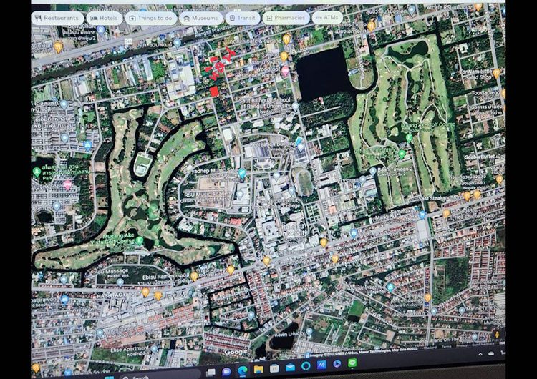This screenshot has width=537, height=379.
Task: Filter the map by Hotels
Action: [105, 18]
